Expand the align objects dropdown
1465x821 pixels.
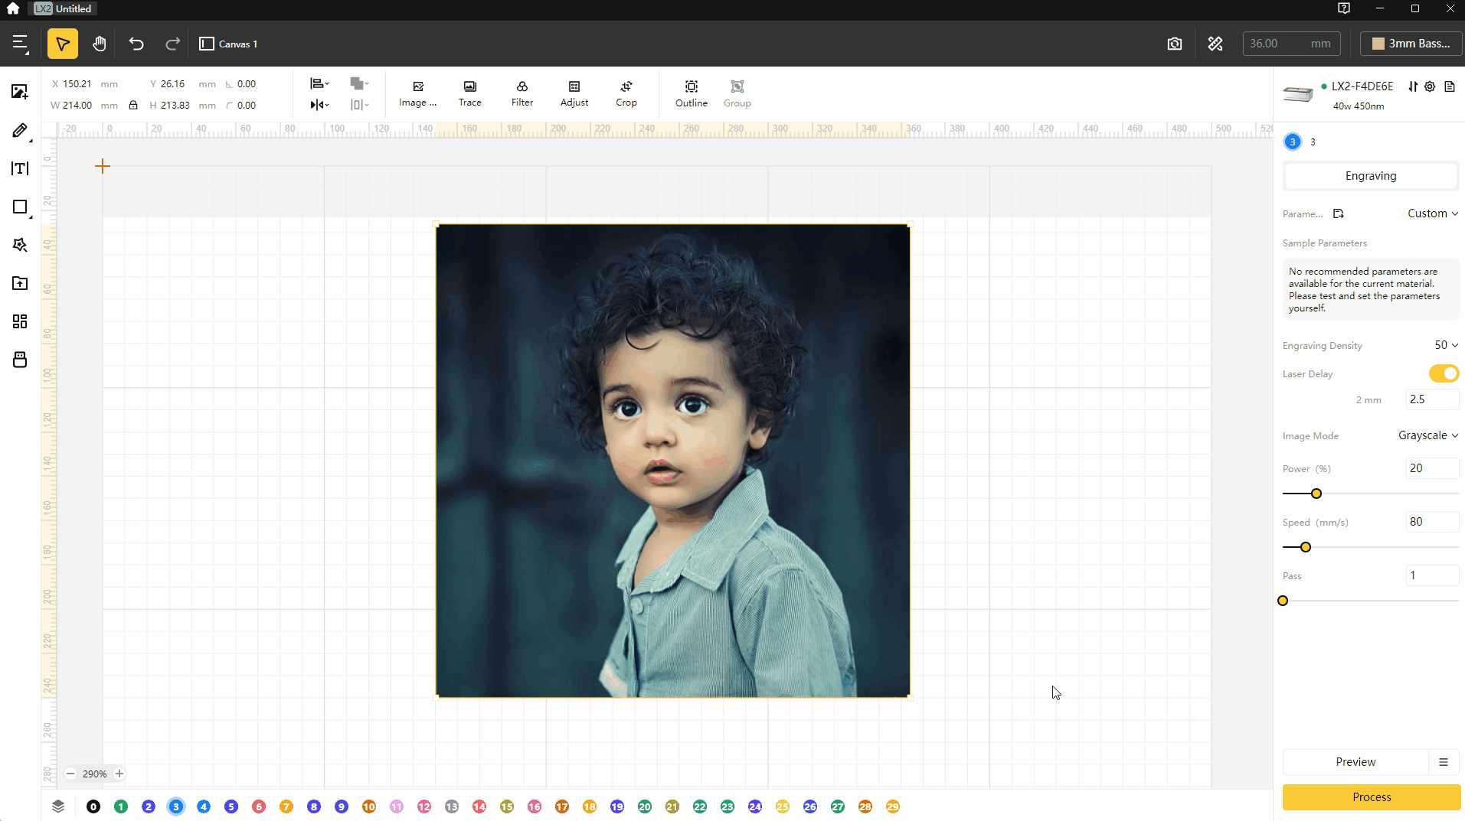point(319,83)
